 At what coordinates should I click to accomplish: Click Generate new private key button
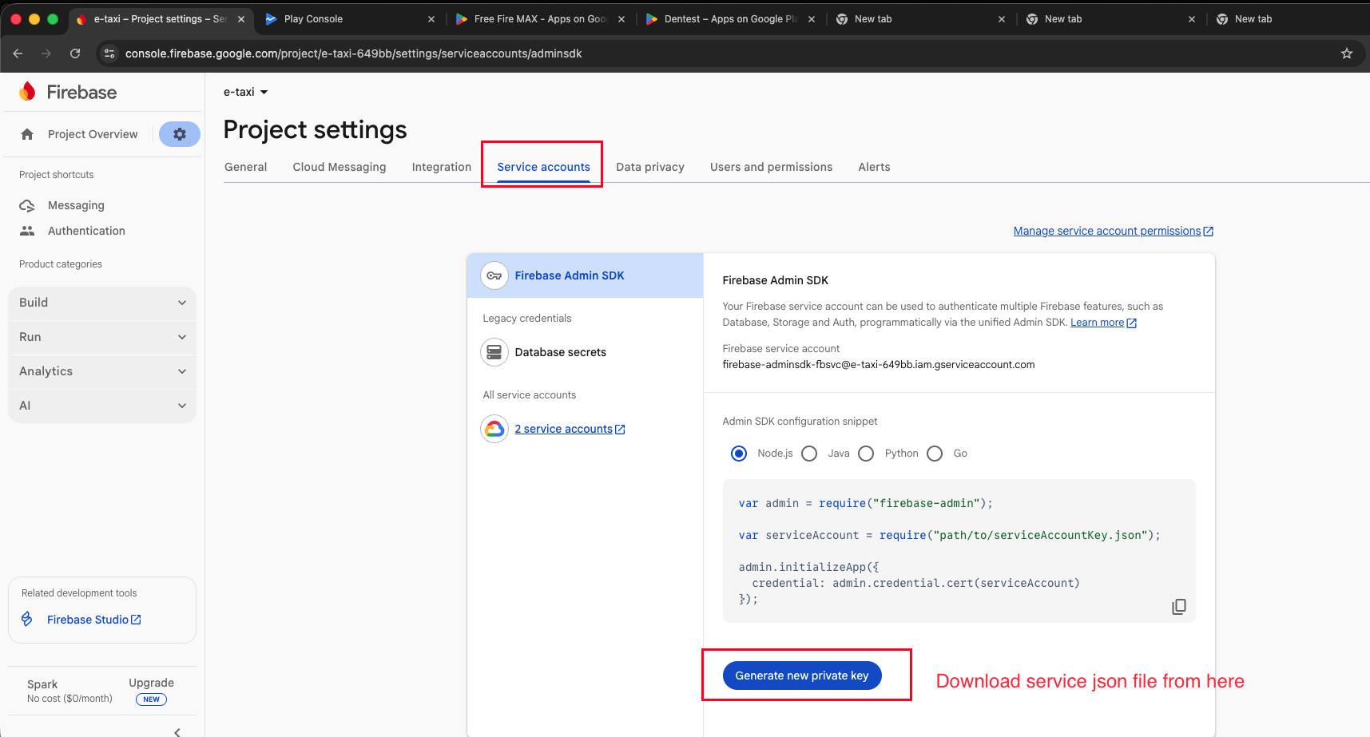click(x=802, y=676)
